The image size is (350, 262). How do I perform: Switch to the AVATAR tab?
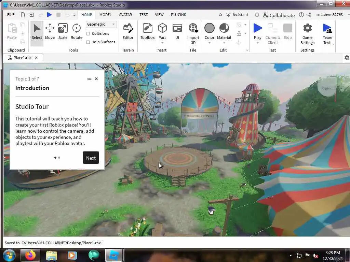[125, 15]
